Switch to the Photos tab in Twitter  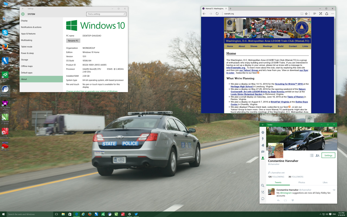coord(301,182)
